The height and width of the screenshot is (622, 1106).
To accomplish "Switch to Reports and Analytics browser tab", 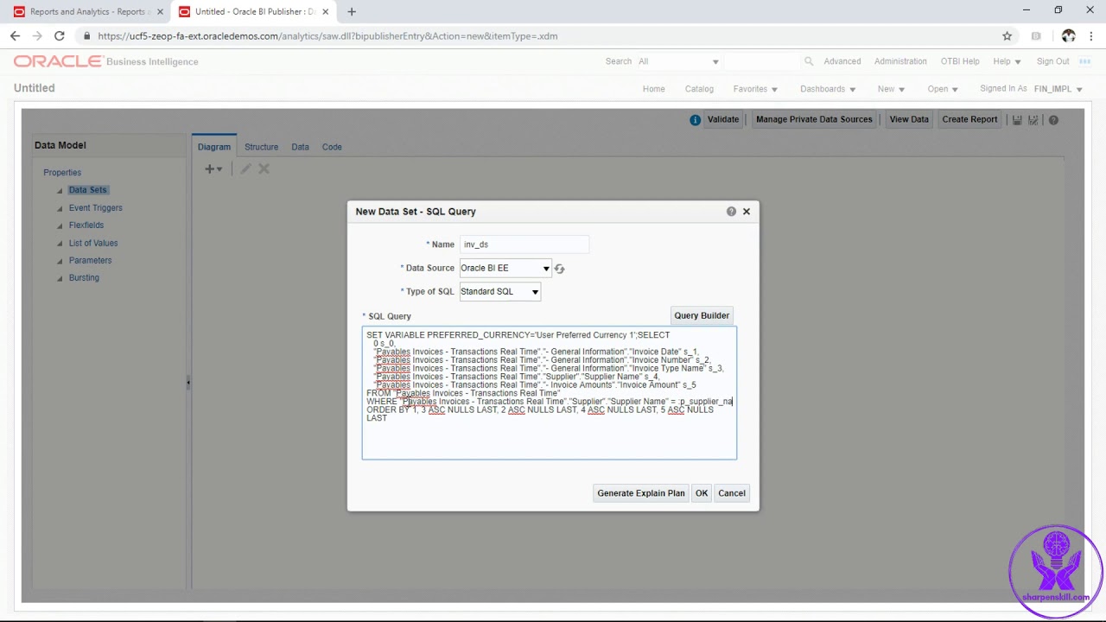I will (86, 12).
